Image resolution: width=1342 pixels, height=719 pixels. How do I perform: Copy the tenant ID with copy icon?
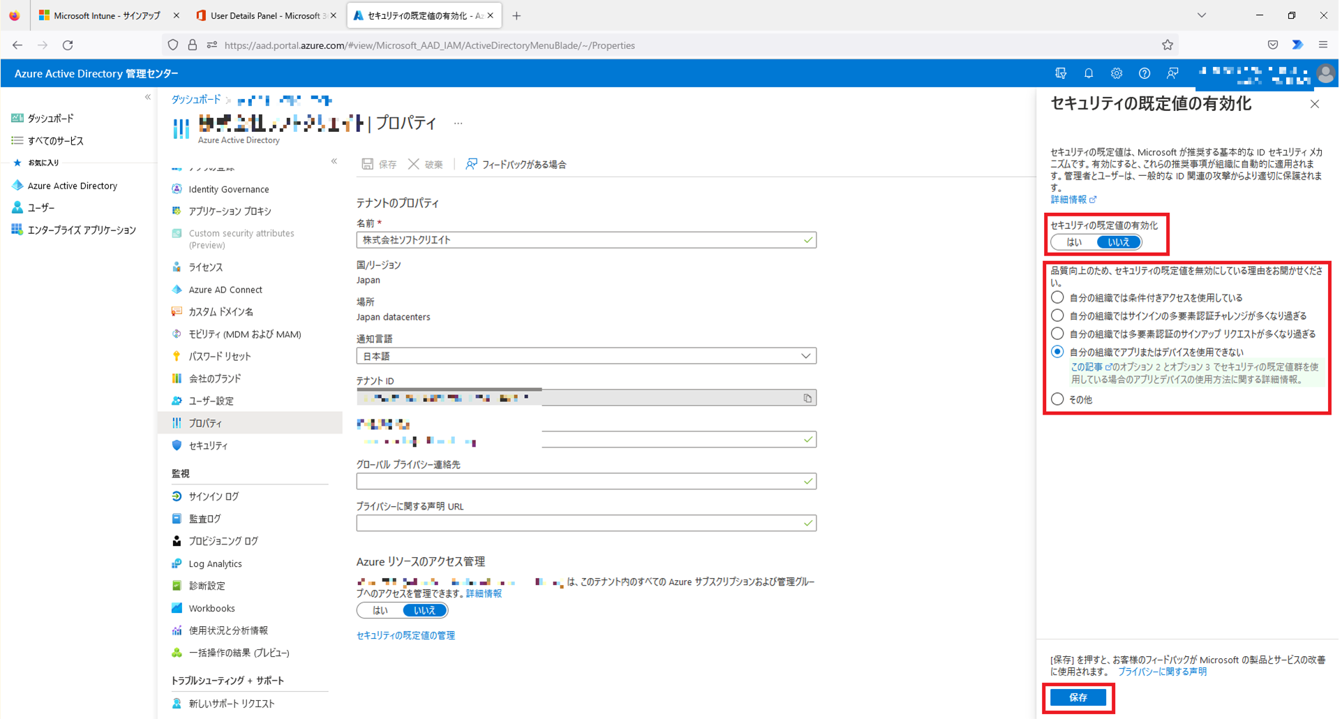tap(807, 398)
